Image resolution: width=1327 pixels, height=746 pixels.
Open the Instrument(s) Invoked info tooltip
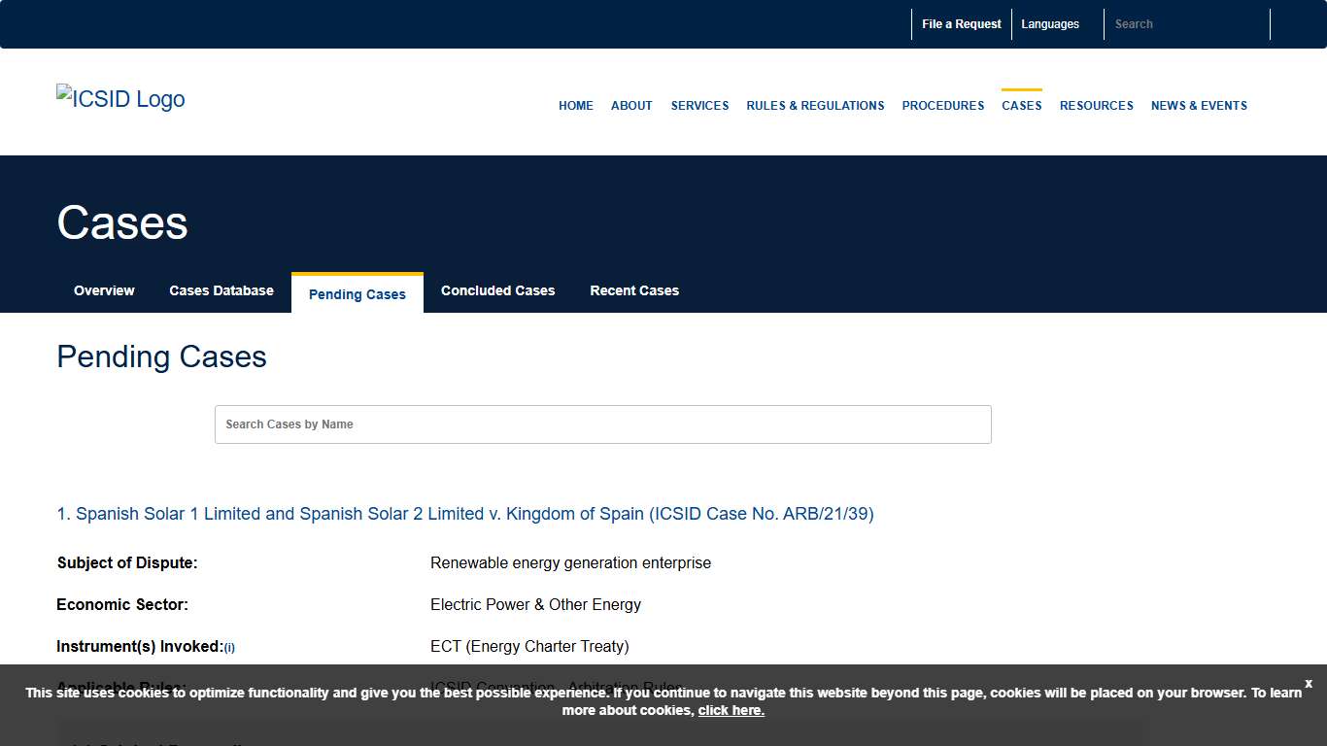(230, 648)
